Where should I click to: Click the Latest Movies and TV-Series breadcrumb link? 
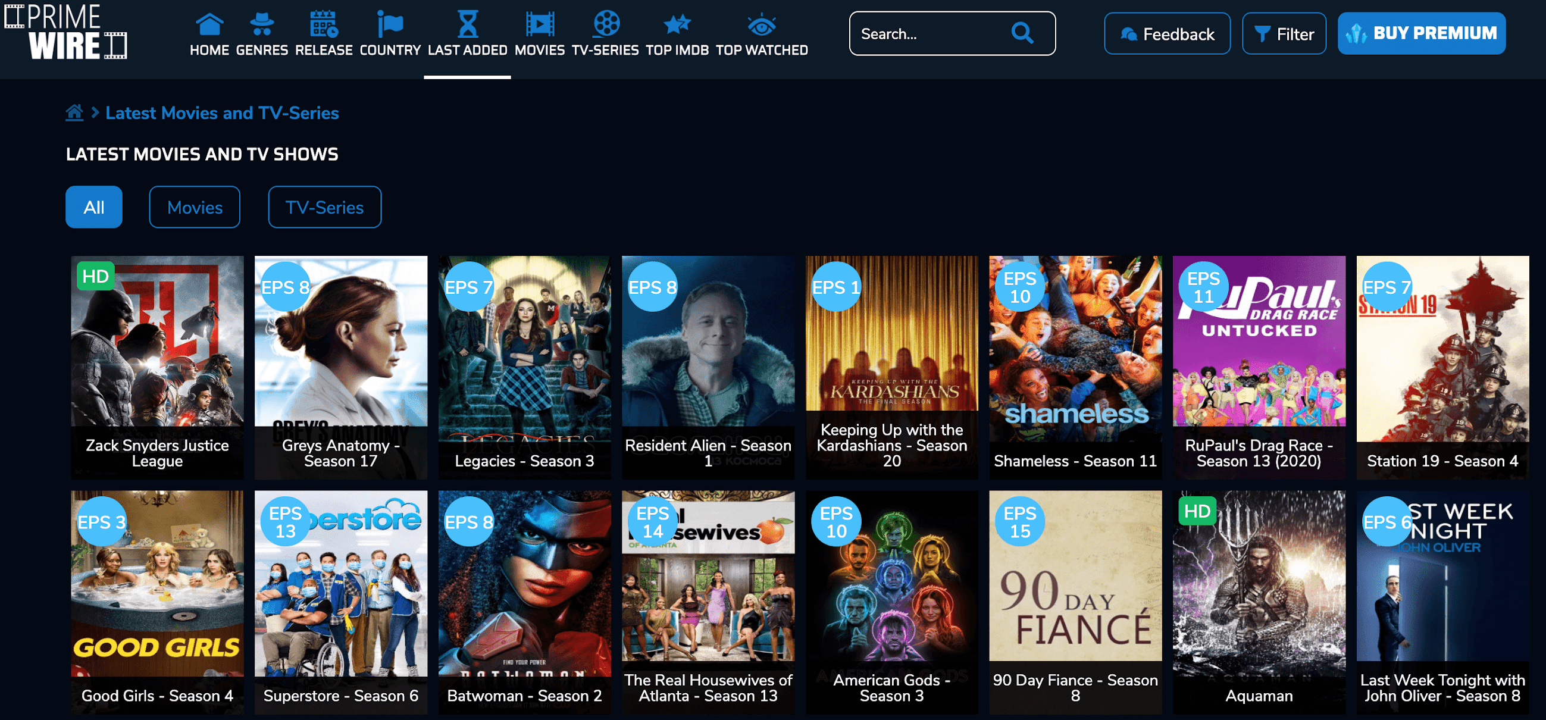pyautogui.click(x=222, y=113)
